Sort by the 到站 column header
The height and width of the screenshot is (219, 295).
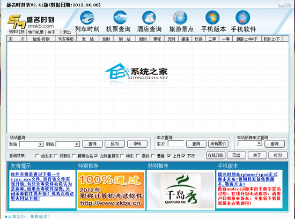point(124,39)
